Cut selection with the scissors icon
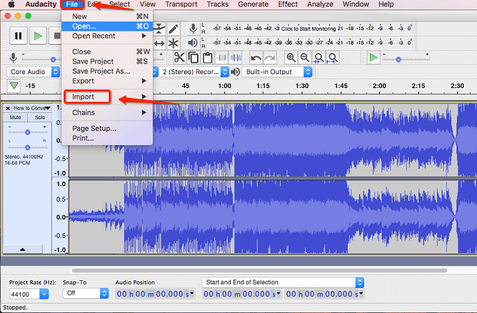The width and height of the screenshot is (477, 313). [180, 58]
